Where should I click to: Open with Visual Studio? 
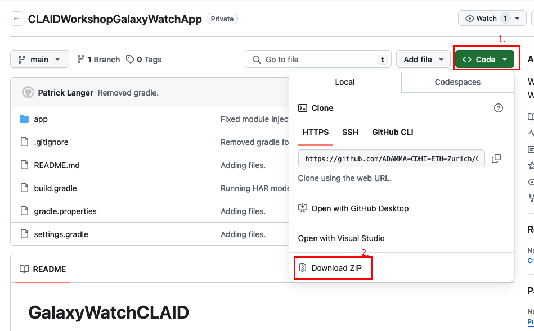click(341, 238)
